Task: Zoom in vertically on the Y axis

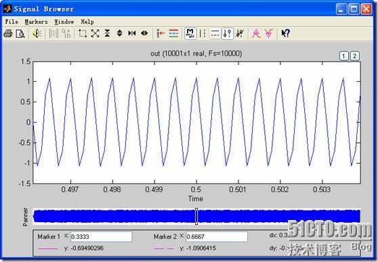Action: pyautogui.click(x=107, y=33)
